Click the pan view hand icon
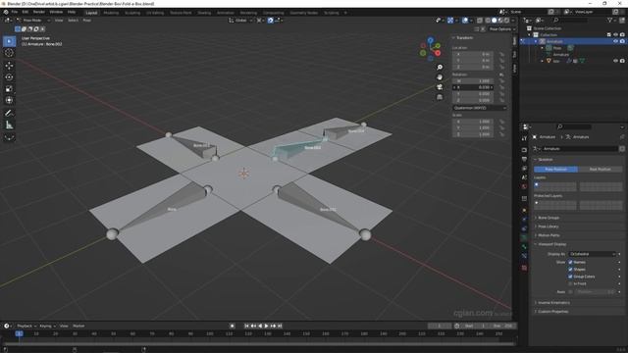The image size is (628, 353). tap(440, 76)
